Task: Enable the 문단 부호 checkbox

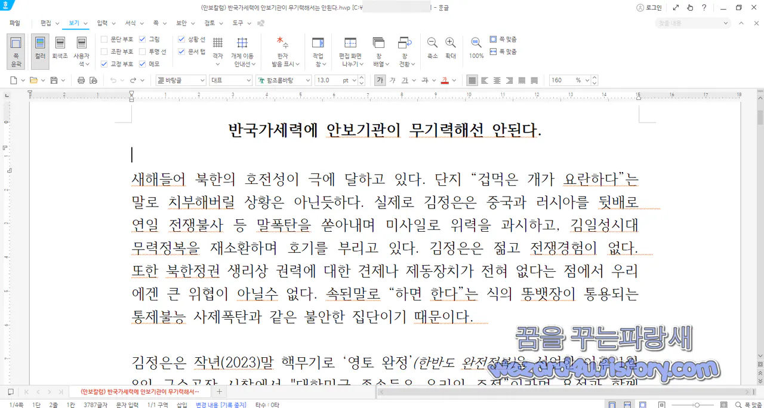Action: [104, 39]
